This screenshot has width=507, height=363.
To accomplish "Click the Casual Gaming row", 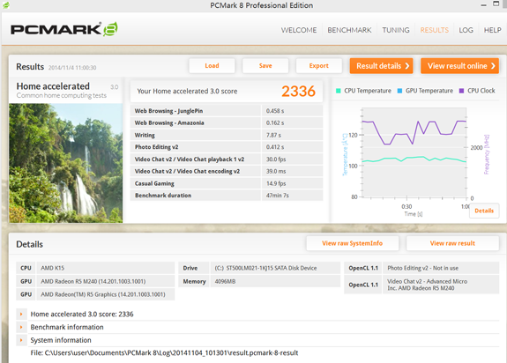I will (x=227, y=183).
